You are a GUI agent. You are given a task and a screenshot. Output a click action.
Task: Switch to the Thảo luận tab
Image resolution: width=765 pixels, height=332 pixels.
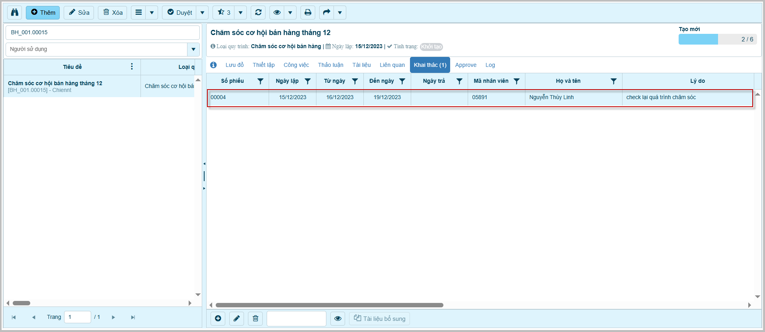[330, 65]
